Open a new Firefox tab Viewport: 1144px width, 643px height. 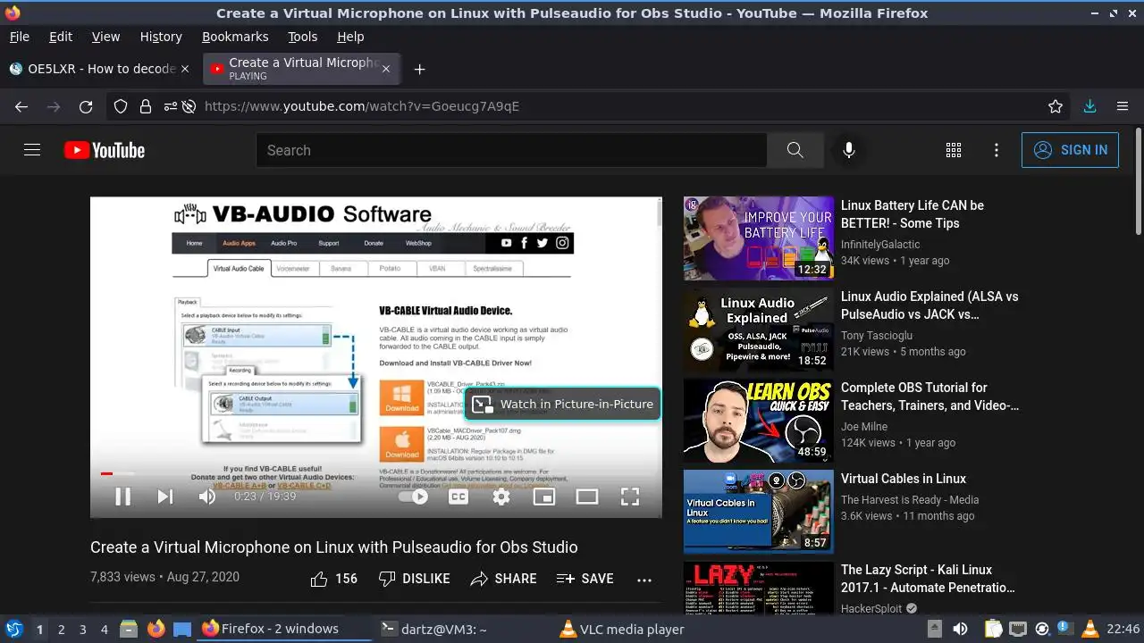pyautogui.click(x=419, y=69)
